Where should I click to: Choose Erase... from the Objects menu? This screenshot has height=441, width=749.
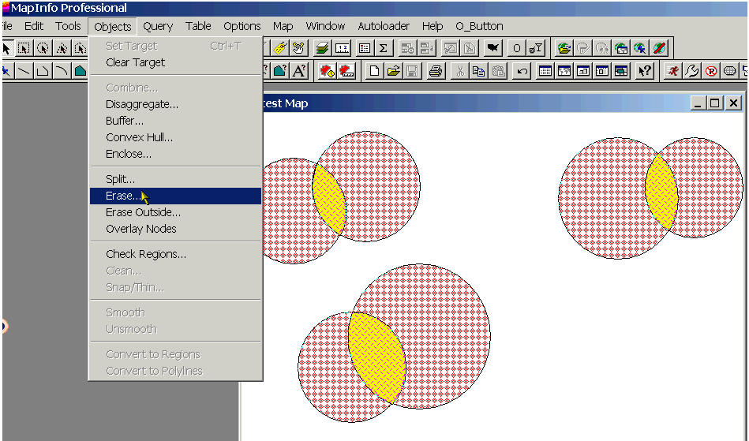point(124,196)
